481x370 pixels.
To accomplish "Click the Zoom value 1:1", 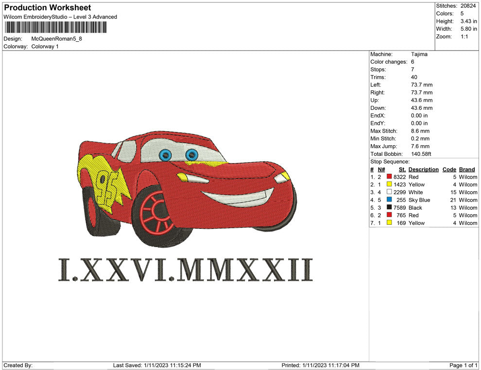I will [464, 36].
